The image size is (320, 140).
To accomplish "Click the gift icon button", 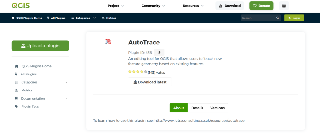I will (x=284, y=6).
